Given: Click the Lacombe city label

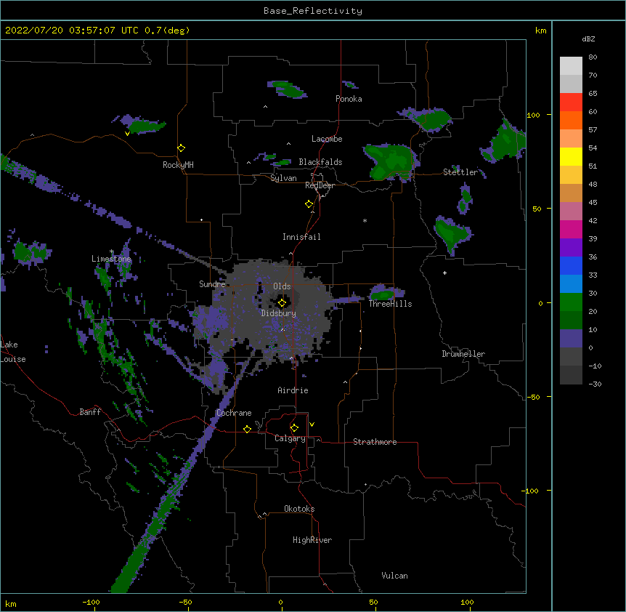Looking at the screenshot, I should [x=327, y=139].
